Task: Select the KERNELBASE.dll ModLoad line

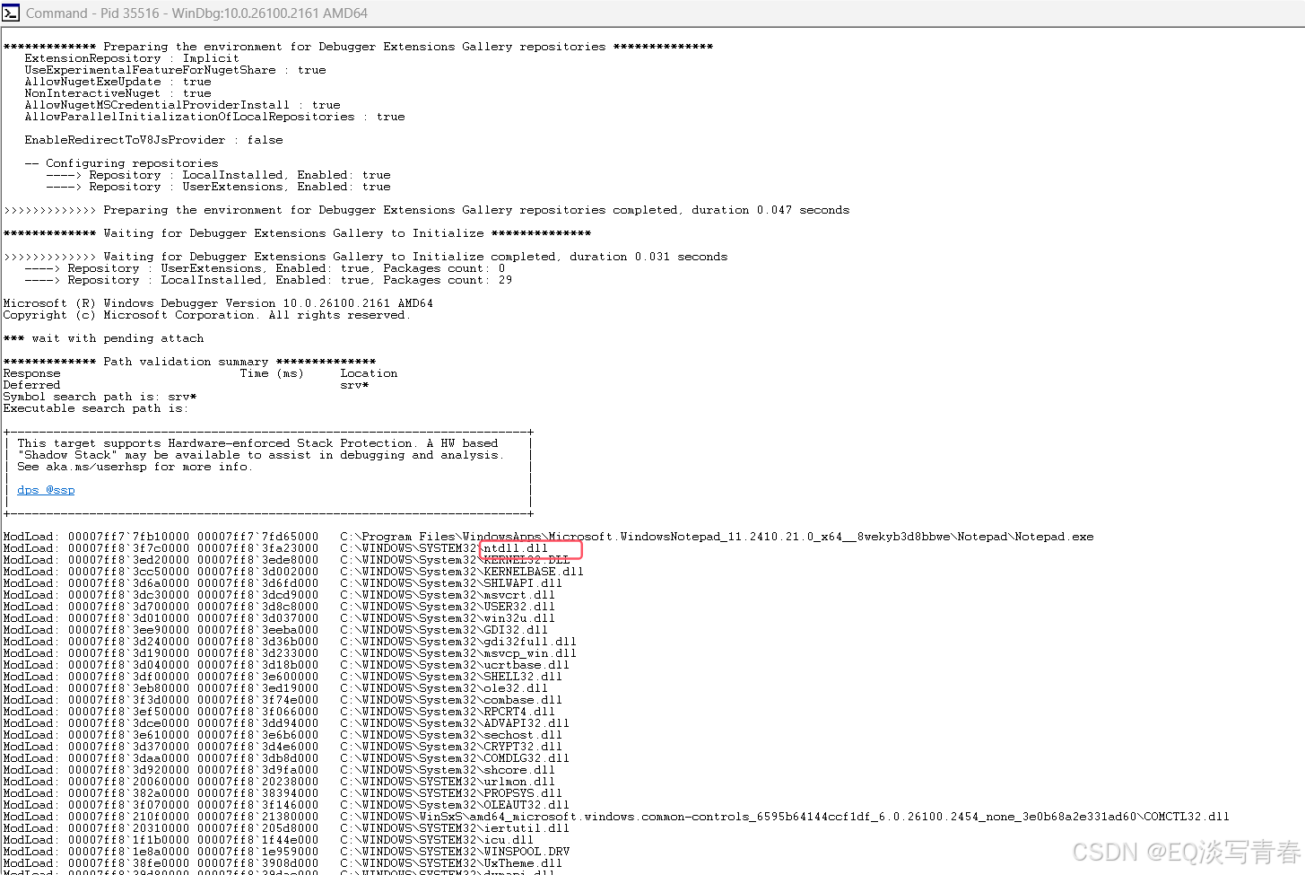Action: point(293,572)
